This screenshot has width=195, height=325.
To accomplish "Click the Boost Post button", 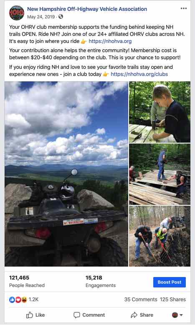I will coord(170,282).
